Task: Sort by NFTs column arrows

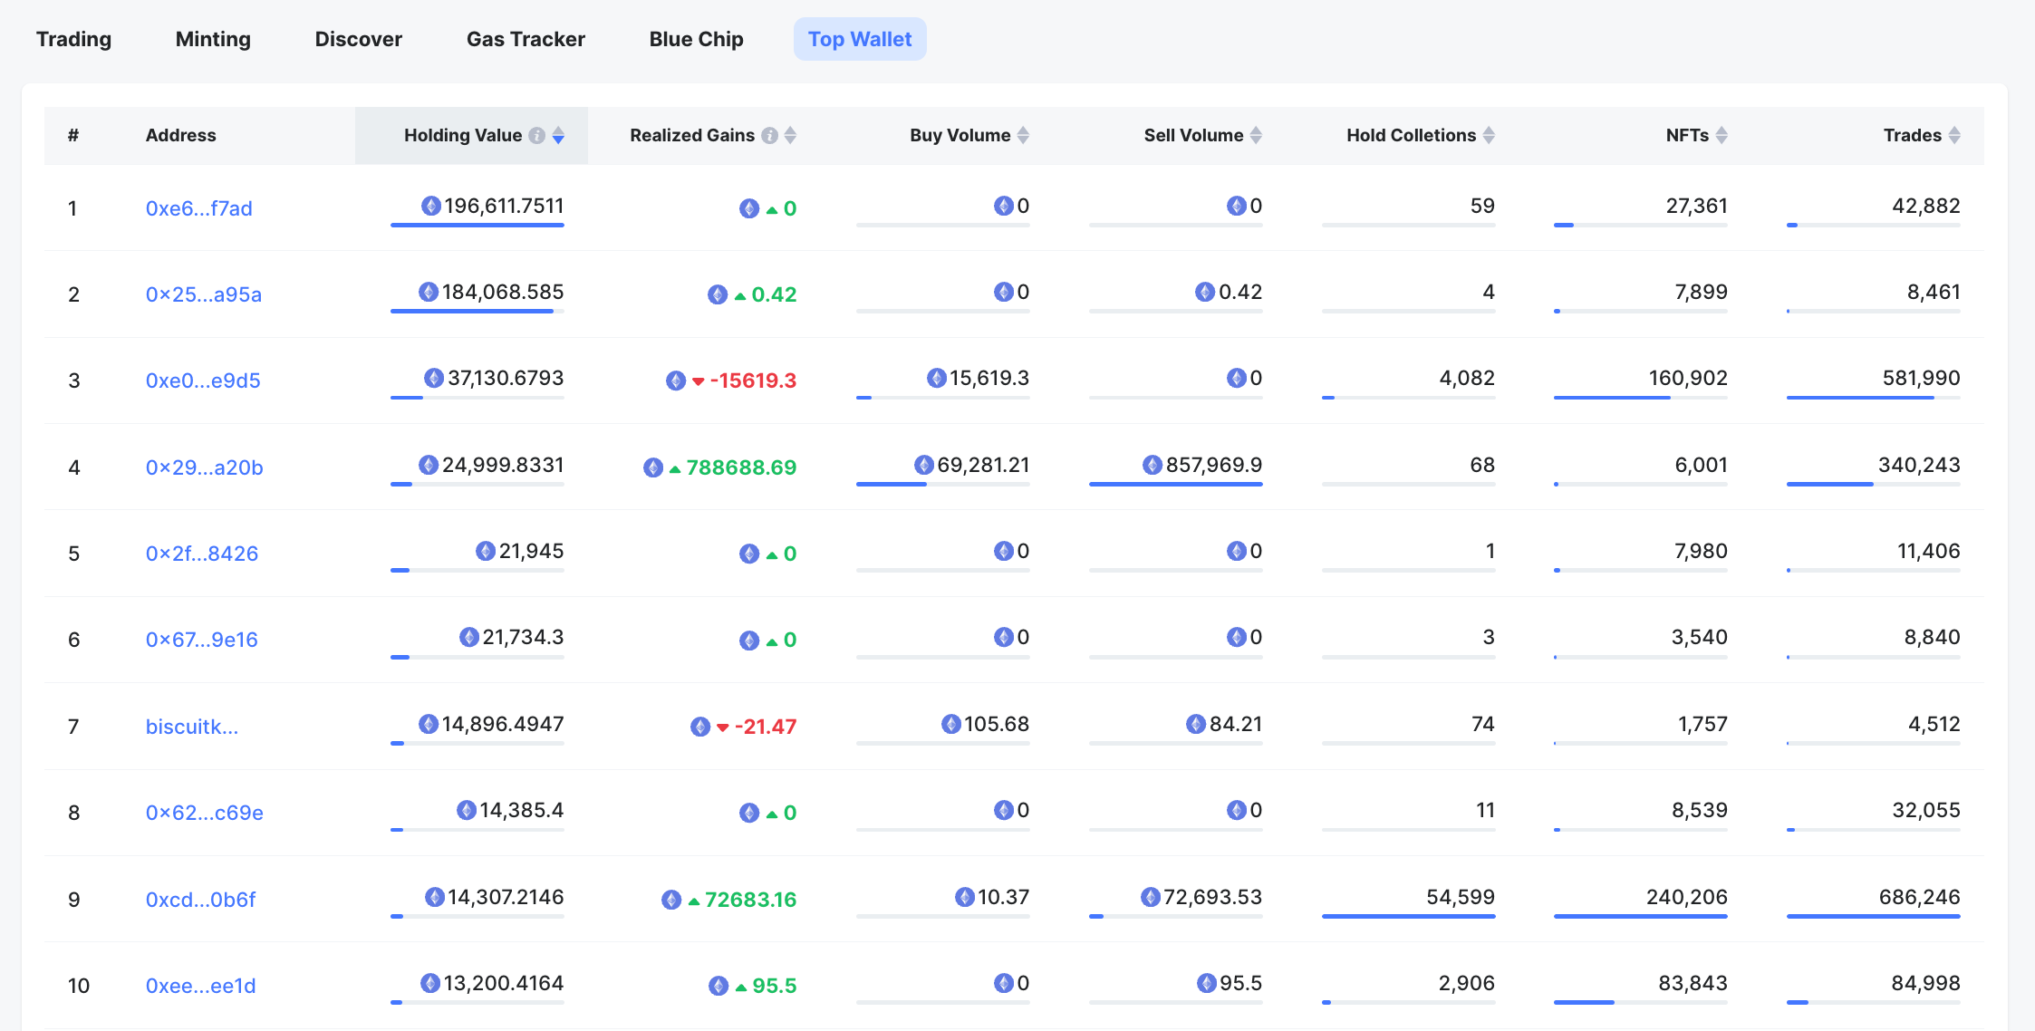Action: coord(1722,136)
